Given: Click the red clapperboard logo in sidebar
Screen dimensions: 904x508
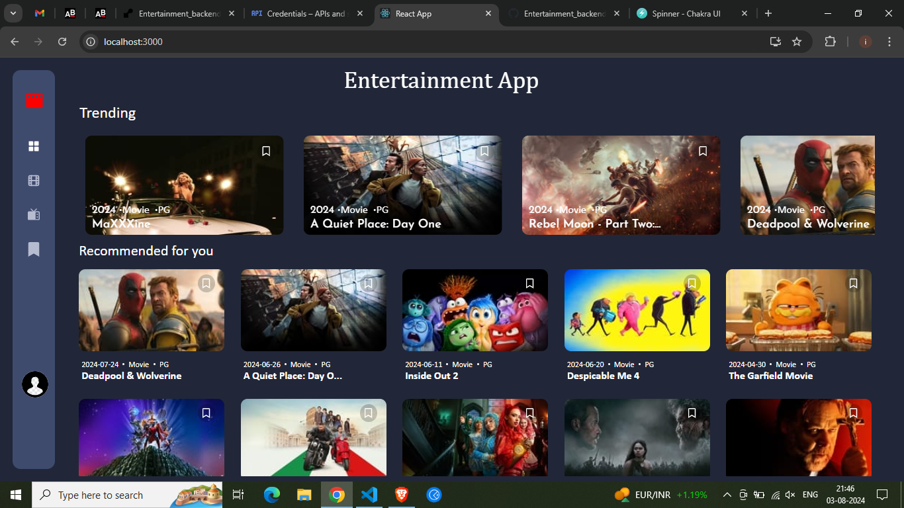Looking at the screenshot, I should coord(34,101).
